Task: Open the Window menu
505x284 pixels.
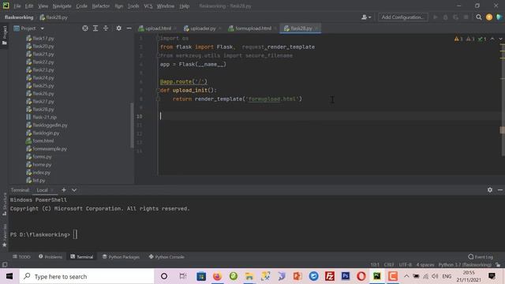Action: pos(165,6)
